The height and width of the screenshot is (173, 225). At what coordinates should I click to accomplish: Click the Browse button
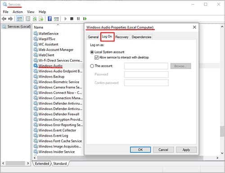pyautogui.click(x=180, y=66)
